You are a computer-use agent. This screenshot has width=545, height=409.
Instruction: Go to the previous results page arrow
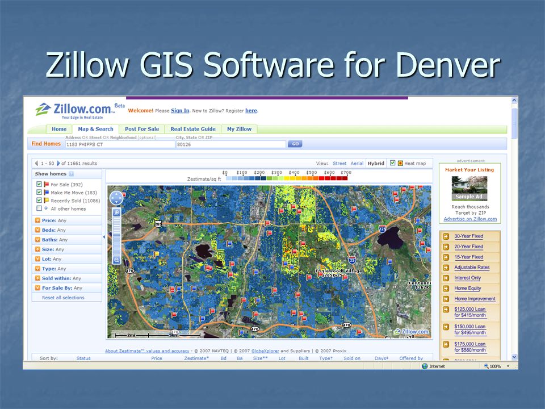pyautogui.click(x=37, y=163)
